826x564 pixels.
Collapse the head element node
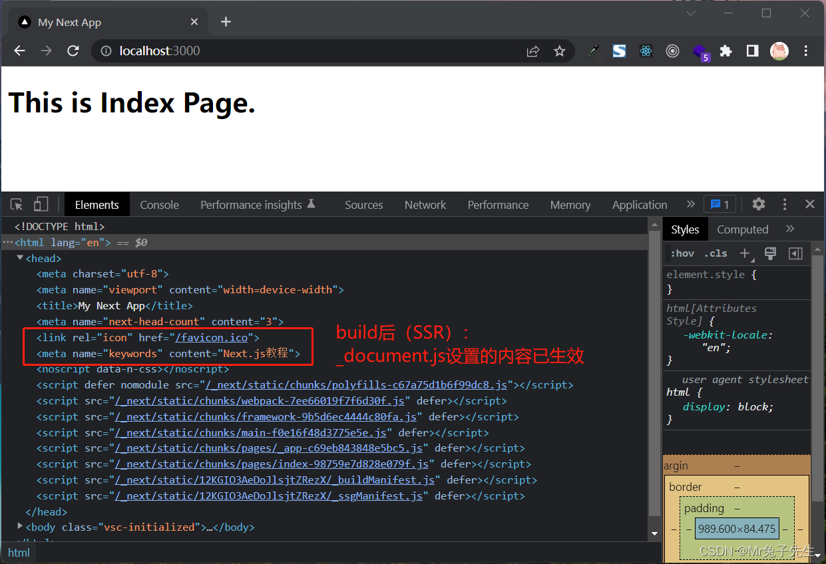20,258
